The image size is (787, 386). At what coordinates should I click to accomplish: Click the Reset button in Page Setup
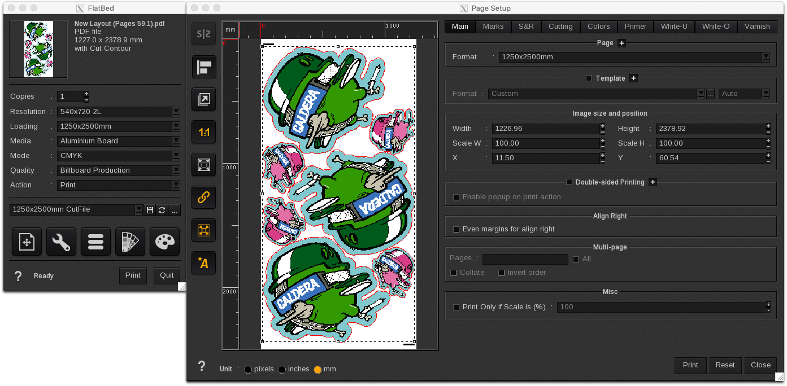[725, 365]
